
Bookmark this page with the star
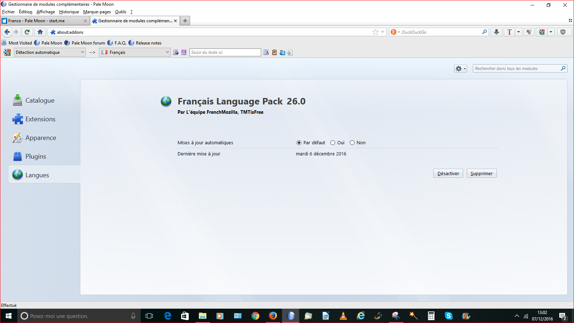(x=376, y=32)
